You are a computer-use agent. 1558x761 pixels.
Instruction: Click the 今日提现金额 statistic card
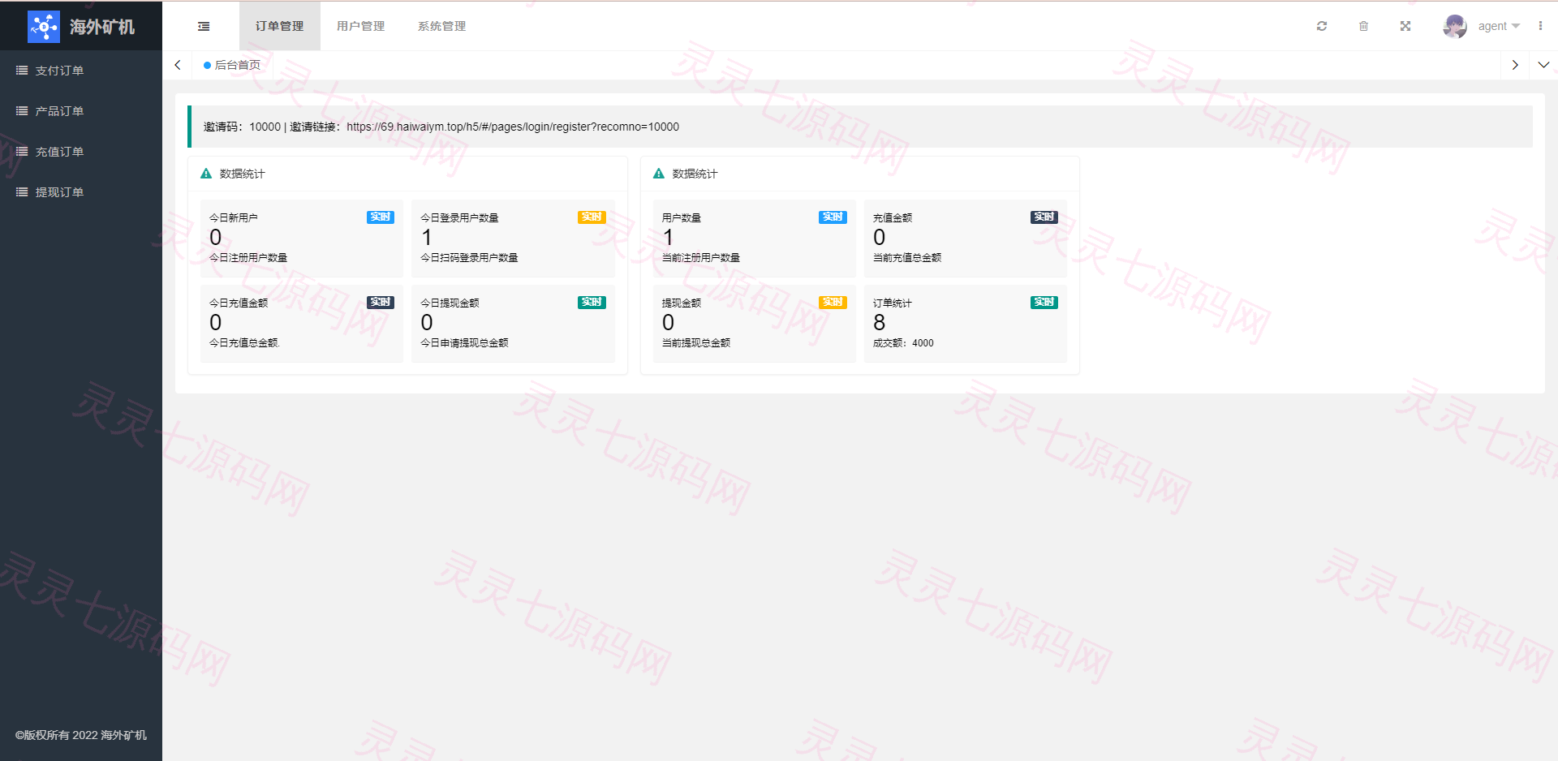tap(513, 324)
